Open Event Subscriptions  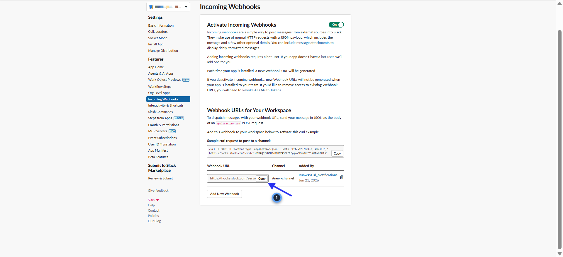pos(162,138)
